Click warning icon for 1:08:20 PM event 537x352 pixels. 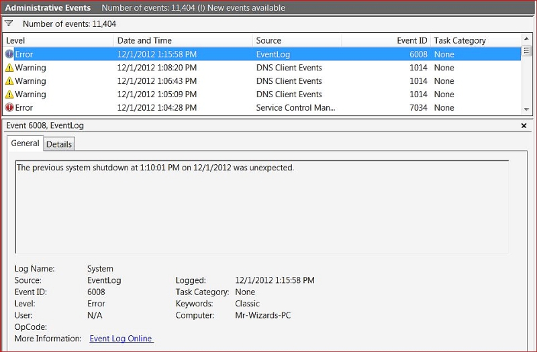(x=9, y=68)
